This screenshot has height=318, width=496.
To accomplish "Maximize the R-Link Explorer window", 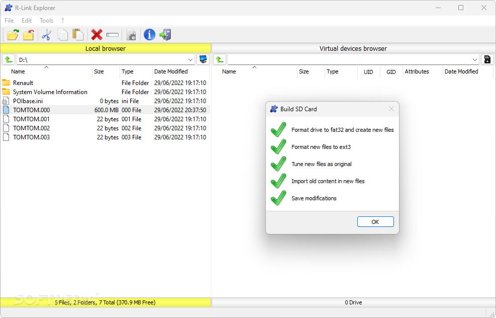I will point(460,8).
